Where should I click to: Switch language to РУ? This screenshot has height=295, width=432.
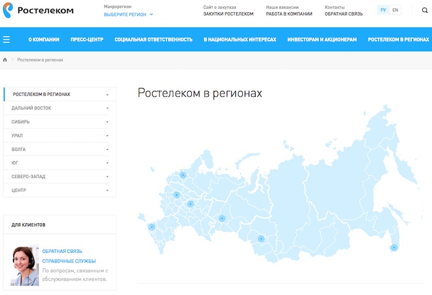click(383, 10)
